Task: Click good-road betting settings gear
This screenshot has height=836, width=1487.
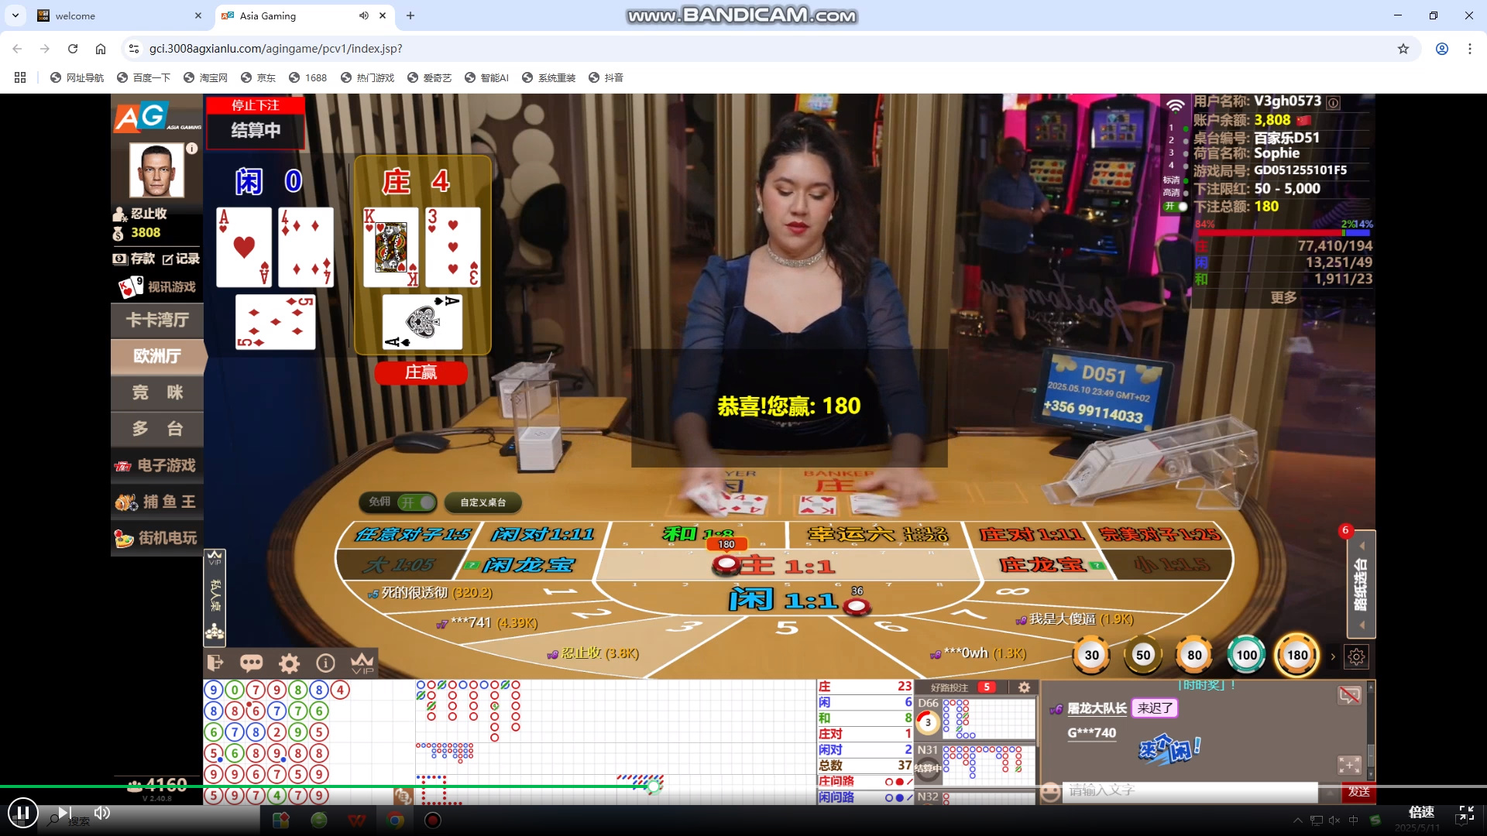Action: tap(1024, 687)
